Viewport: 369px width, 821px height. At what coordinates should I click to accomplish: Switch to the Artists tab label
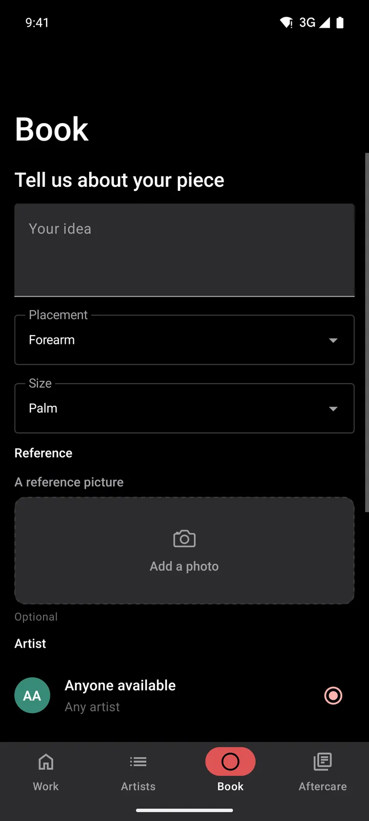138,786
